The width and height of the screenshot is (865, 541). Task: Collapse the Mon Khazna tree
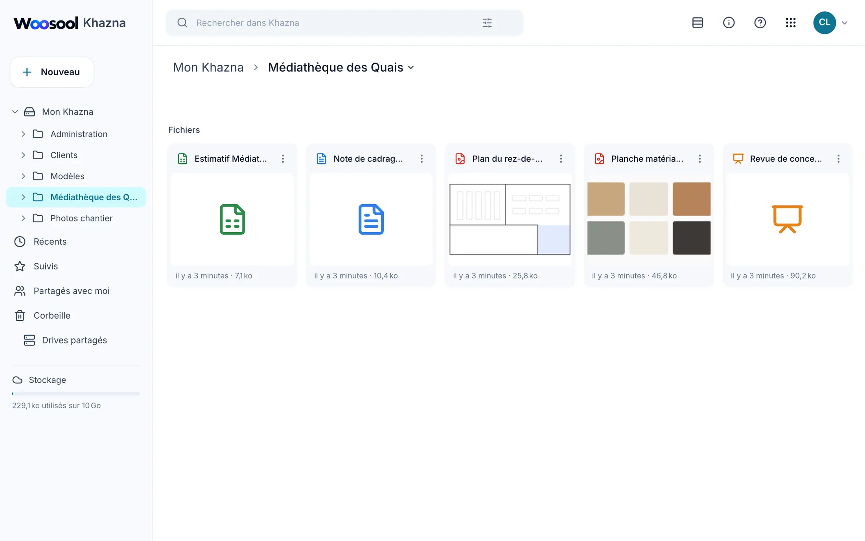(x=15, y=112)
